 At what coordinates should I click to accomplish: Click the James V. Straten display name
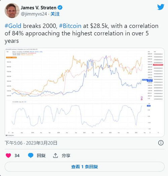[x=38, y=8]
